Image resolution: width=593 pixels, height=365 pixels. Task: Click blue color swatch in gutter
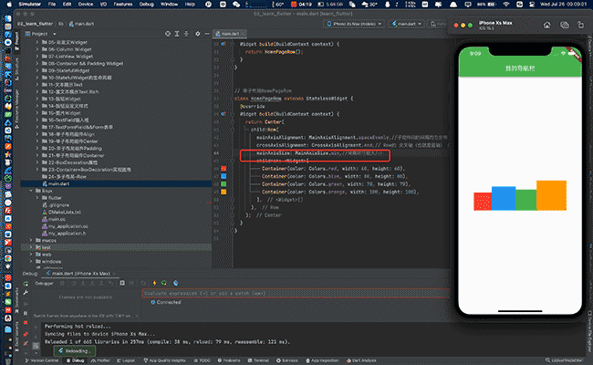(x=224, y=176)
